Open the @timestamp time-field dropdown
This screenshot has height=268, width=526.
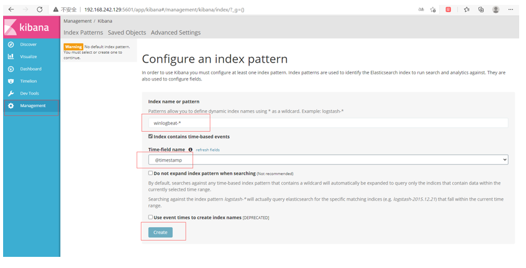pyautogui.click(x=329, y=160)
